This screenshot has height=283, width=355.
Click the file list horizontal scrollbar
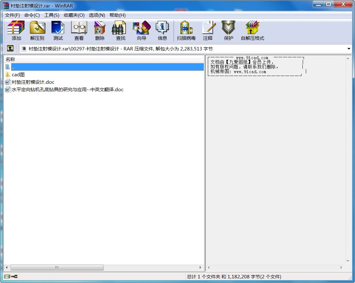point(57,267)
